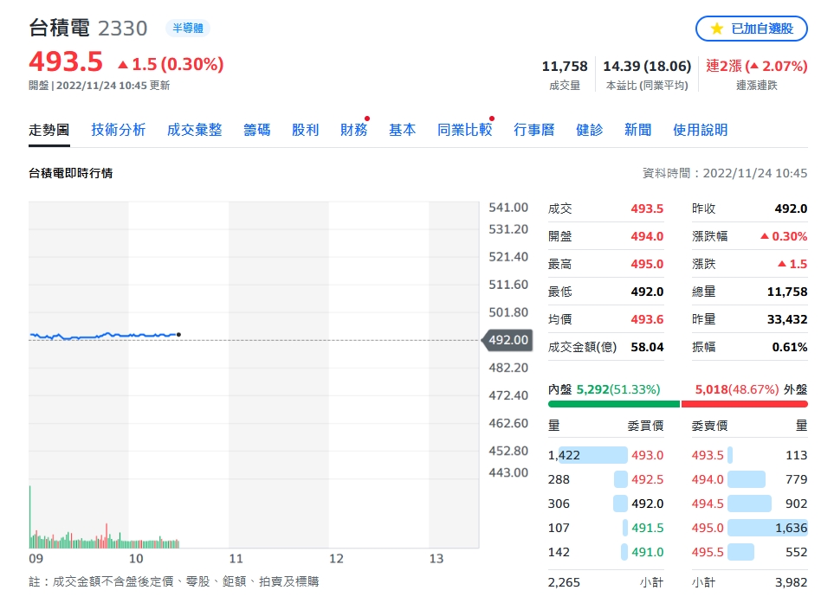Click ask price 495.0 in order book
The width and height of the screenshot is (834, 603).
pyautogui.click(x=708, y=528)
